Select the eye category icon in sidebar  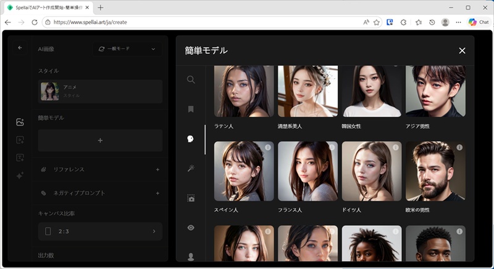tap(191, 228)
